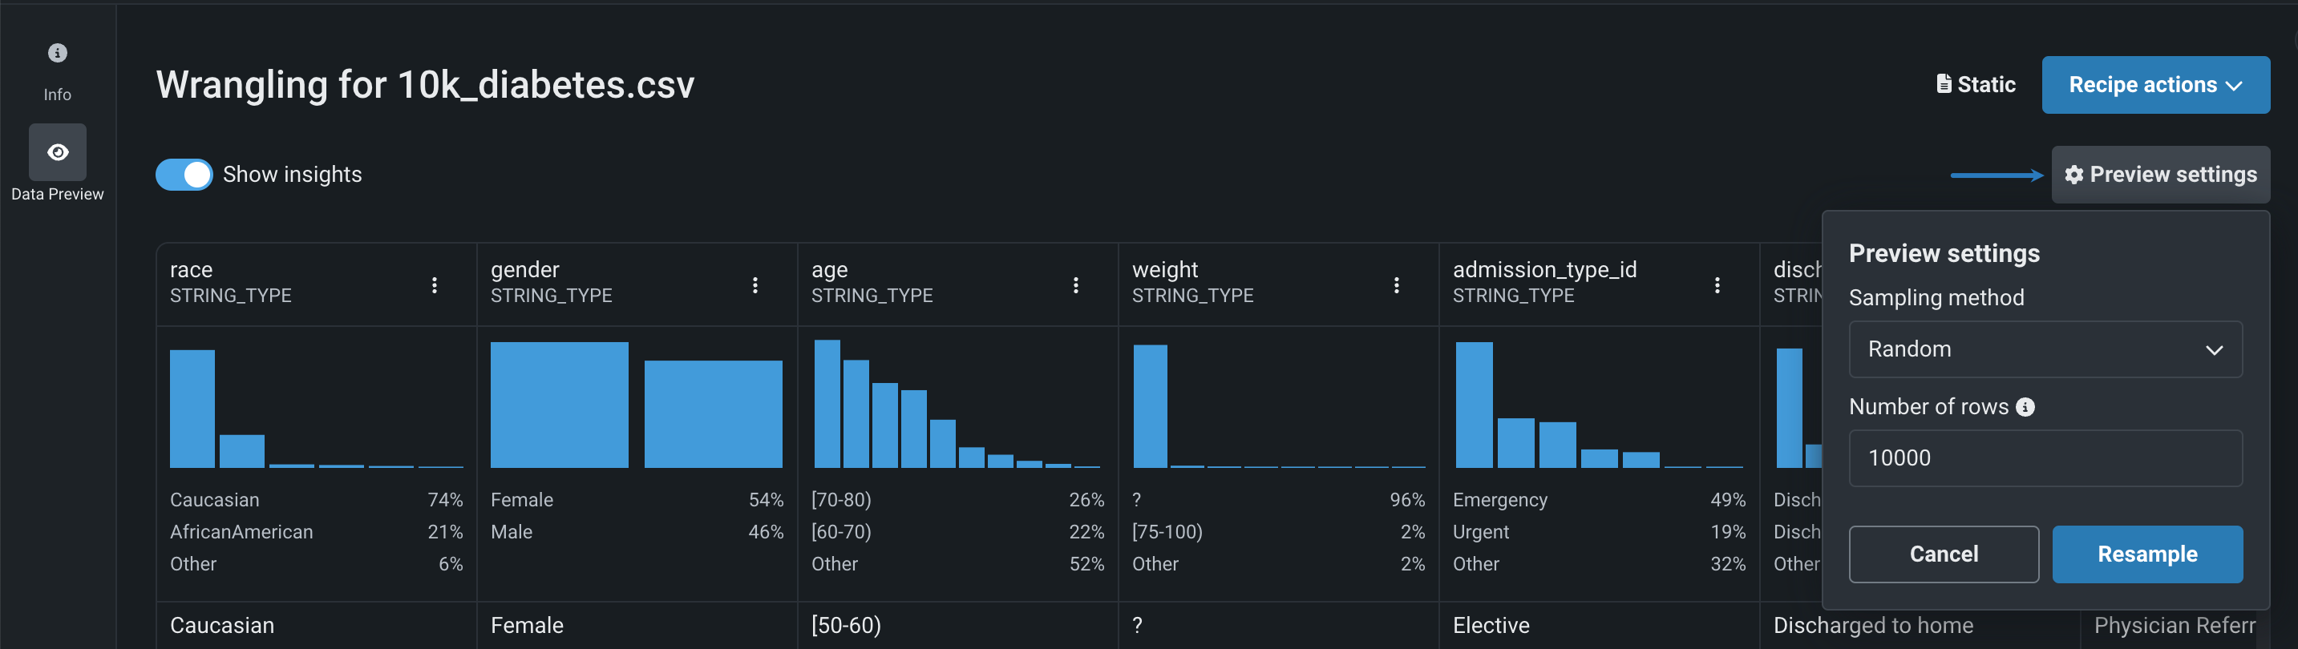The image size is (2298, 649).
Task: Open race column options menu
Action: pyautogui.click(x=435, y=285)
